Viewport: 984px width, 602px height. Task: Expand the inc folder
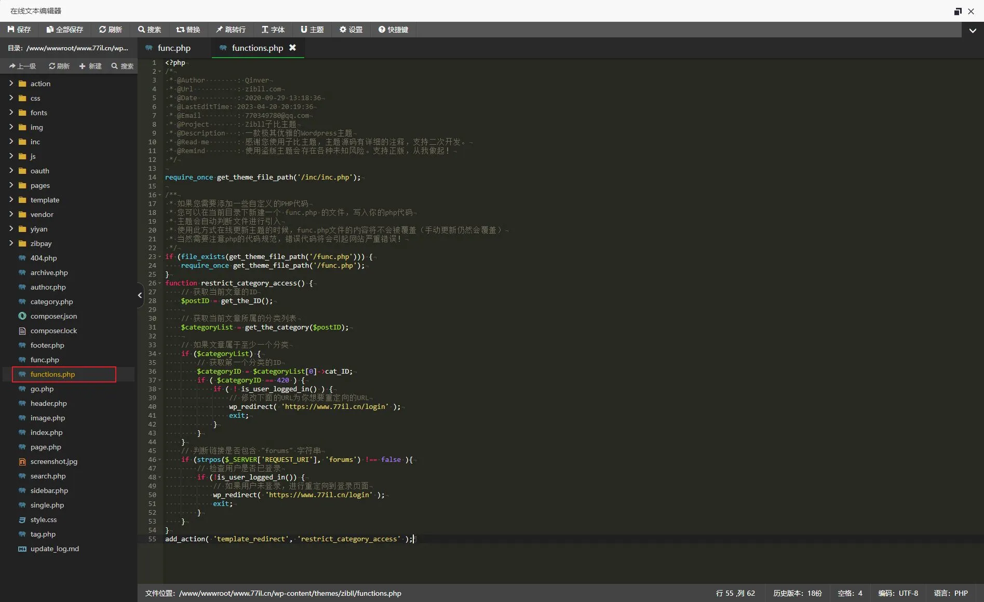[35, 142]
